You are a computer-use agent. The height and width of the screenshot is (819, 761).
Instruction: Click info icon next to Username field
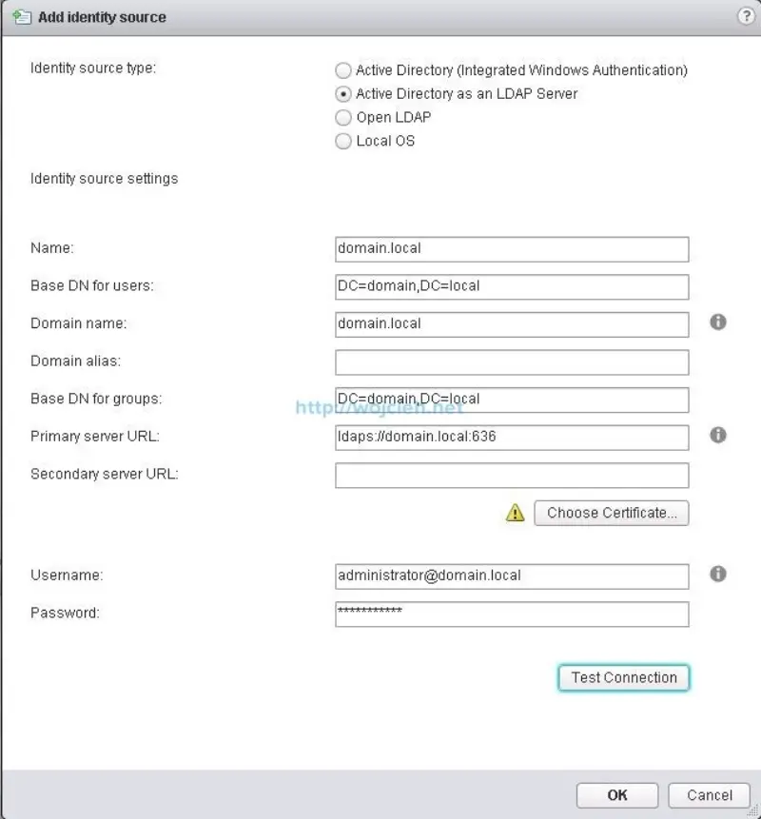pos(719,575)
